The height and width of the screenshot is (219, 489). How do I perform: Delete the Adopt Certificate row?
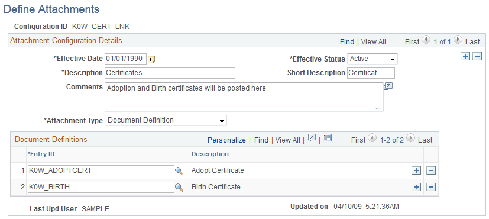coord(431,170)
